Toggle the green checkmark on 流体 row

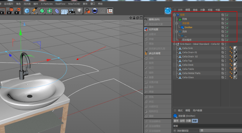click(x=228, y=32)
